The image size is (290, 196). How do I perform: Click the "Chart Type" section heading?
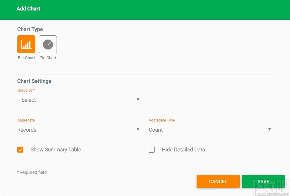(30, 29)
